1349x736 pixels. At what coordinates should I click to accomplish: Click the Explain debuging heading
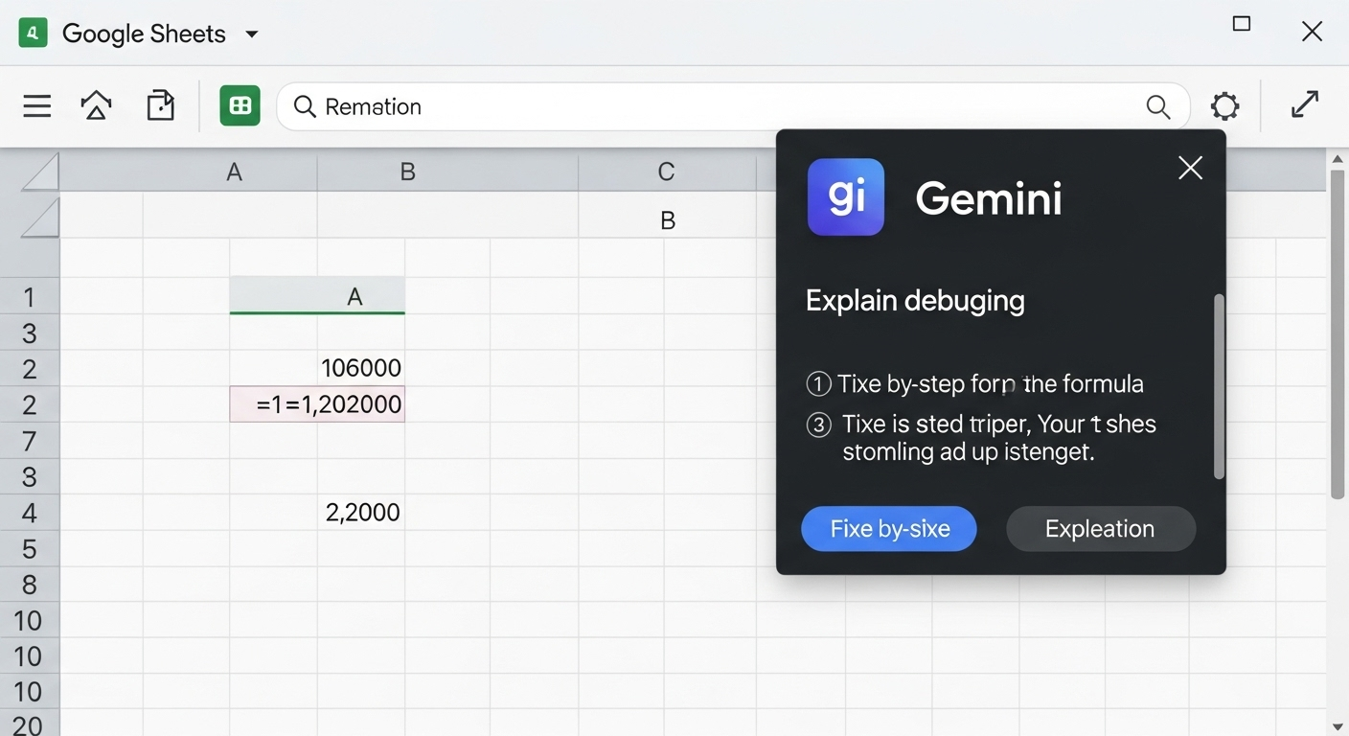point(915,301)
